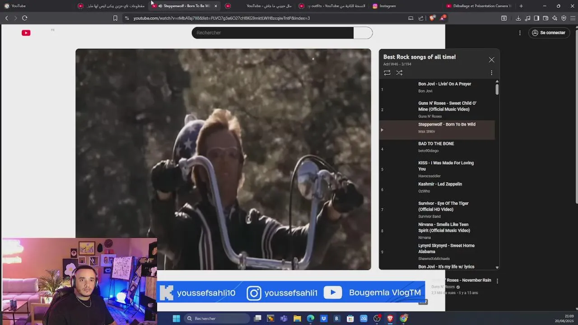This screenshot has width=578, height=325.
Task: Play Survivor - Eye Of The Tiger
Action: tap(437, 210)
